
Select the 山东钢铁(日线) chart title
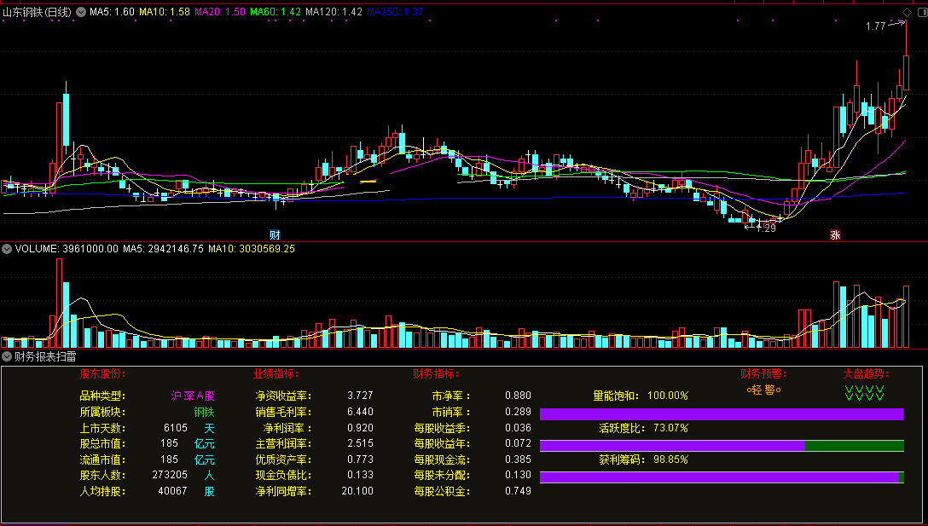[38, 12]
